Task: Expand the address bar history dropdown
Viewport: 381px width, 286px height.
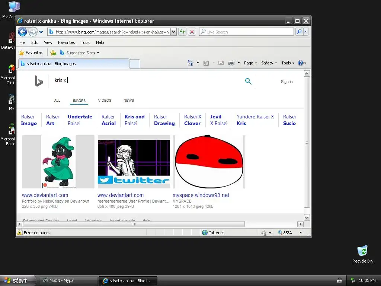Action: [173, 32]
